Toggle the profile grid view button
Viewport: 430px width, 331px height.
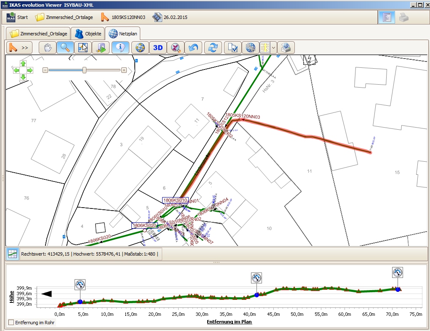coord(12,254)
